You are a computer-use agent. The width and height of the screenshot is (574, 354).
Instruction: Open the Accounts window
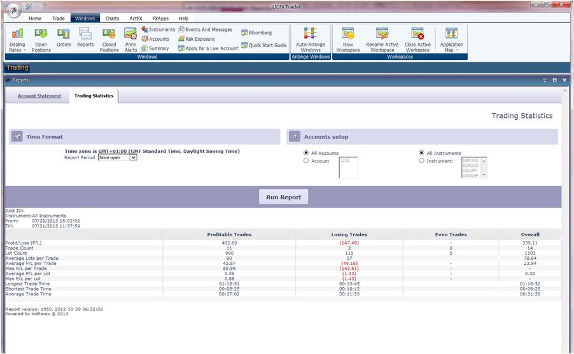pyautogui.click(x=155, y=39)
